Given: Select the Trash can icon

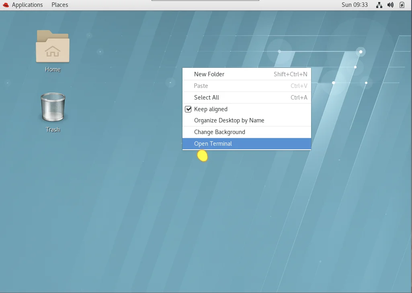Looking at the screenshot, I should (53, 107).
